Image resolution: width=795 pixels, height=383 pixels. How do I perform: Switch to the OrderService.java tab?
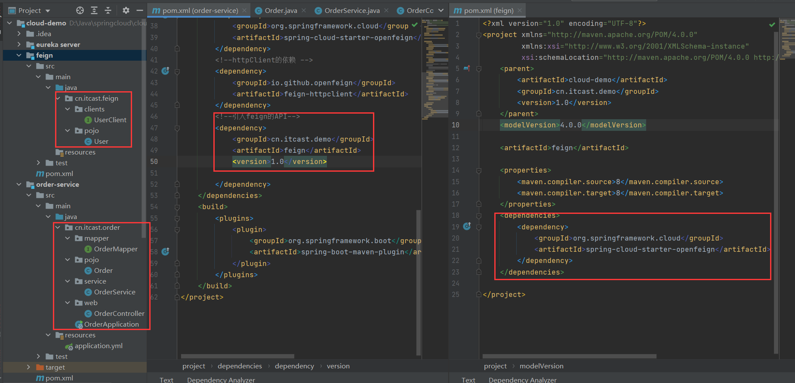[352, 10]
